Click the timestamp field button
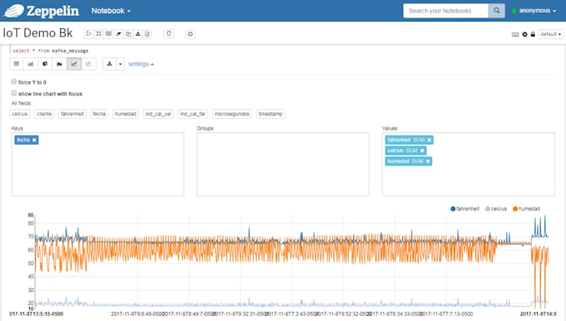The image size is (566, 321). pos(270,114)
